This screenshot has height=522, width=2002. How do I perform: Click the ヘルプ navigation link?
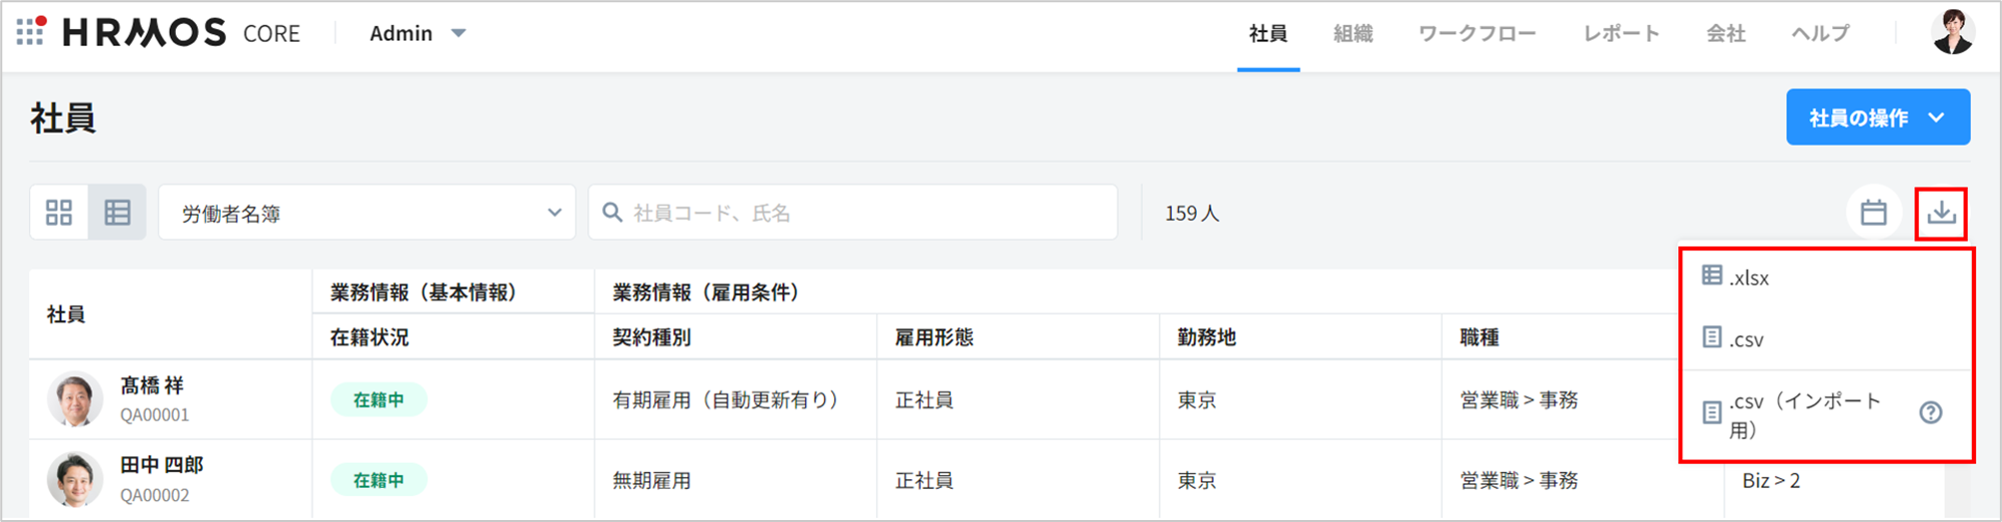[x=1820, y=33]
